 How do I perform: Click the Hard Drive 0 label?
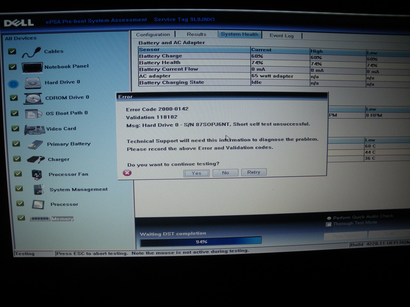[x=62, y=82]
